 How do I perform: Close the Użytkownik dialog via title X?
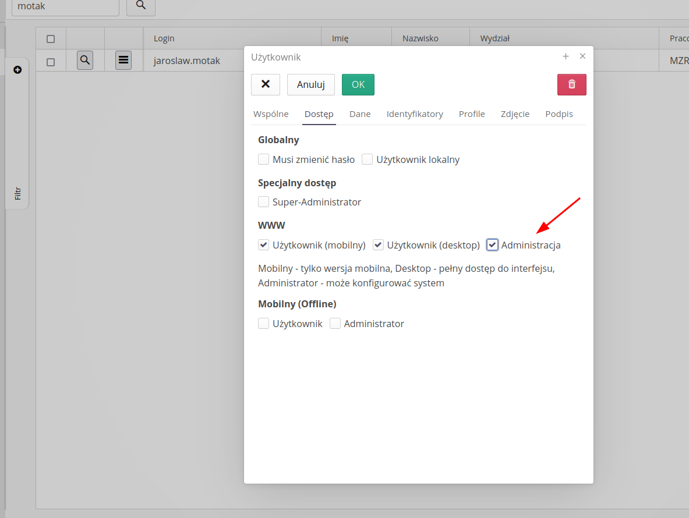point(582,56)
